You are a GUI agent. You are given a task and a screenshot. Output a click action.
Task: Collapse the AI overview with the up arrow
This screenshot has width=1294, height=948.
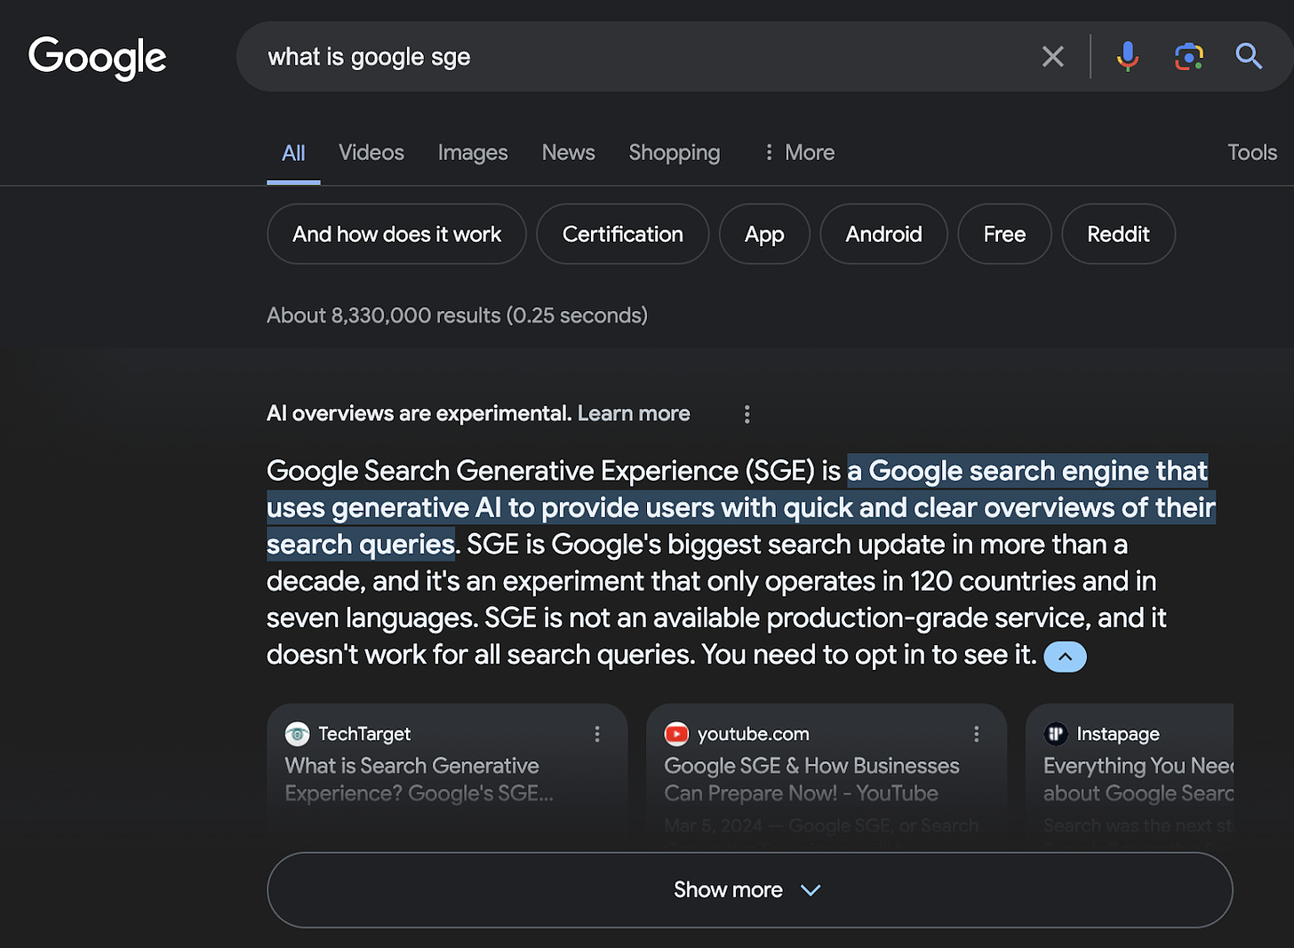pyautogui.click(x=1065, y=657)
